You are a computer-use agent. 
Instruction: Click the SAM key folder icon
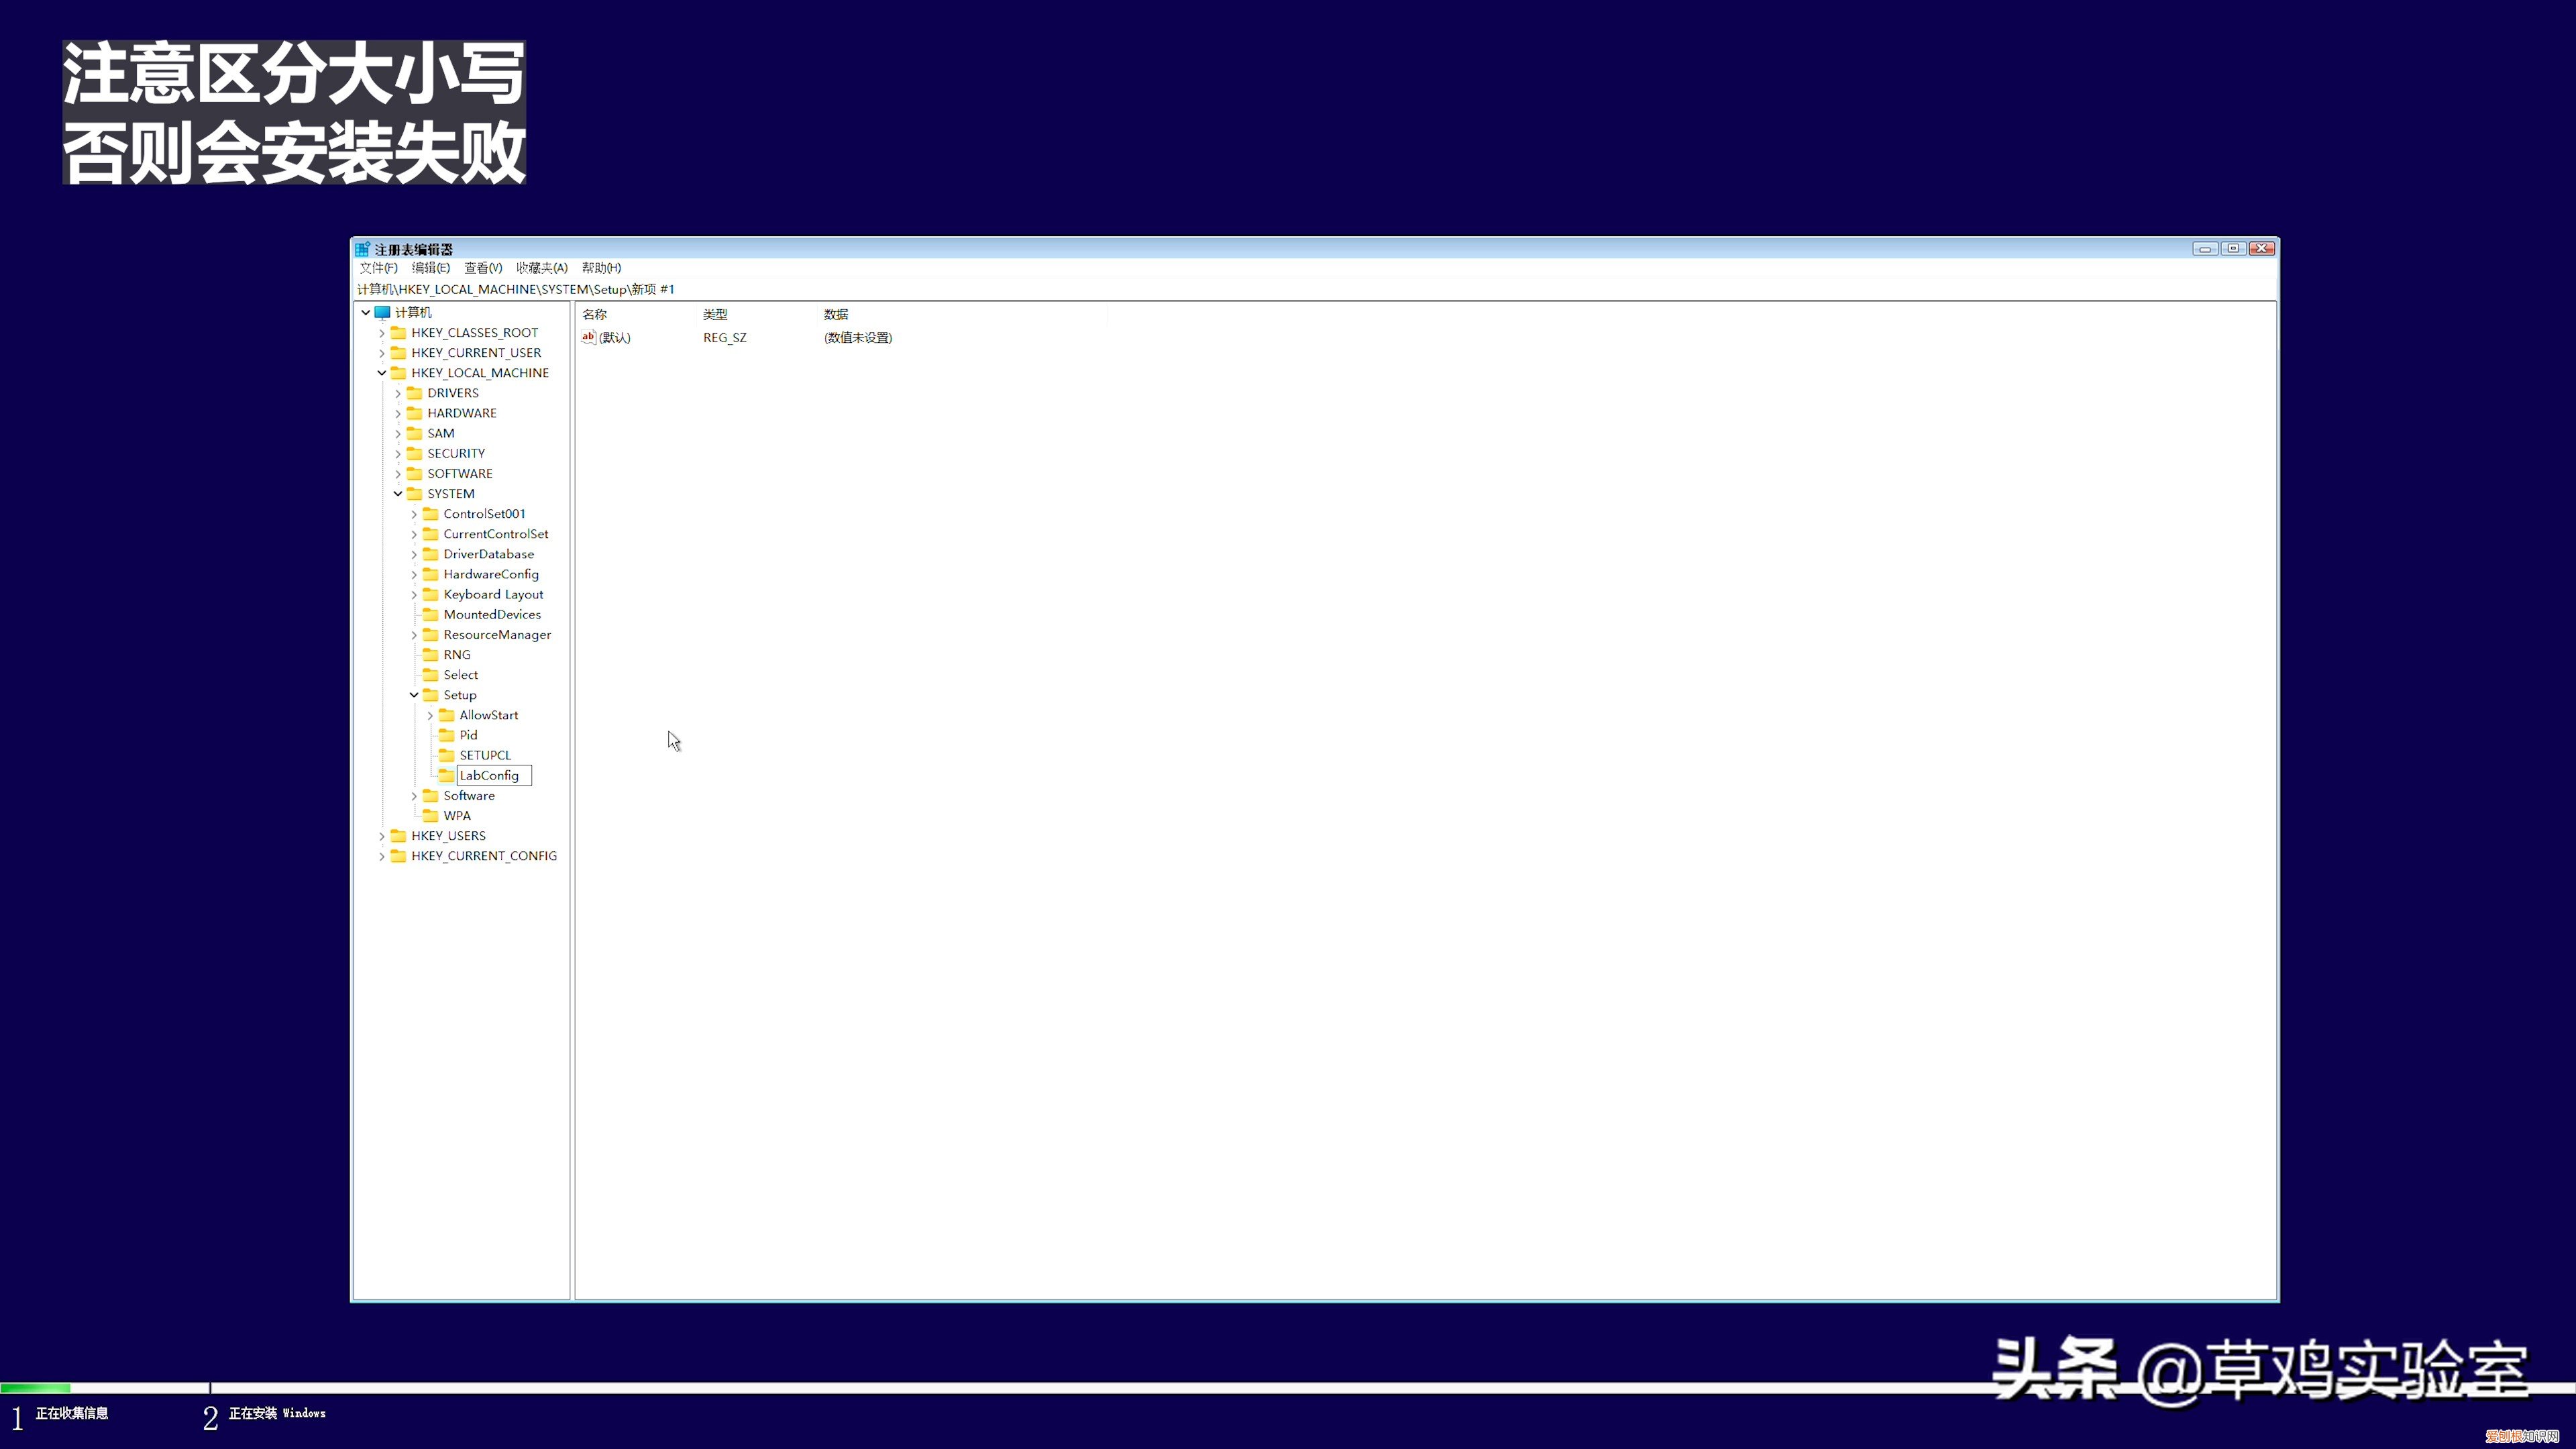coord(414,433)
